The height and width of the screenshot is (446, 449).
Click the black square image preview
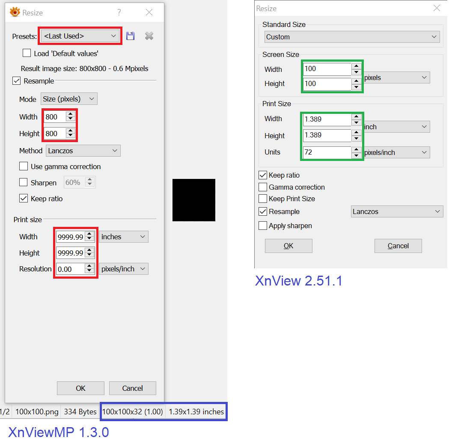click(x=193, y=200)
